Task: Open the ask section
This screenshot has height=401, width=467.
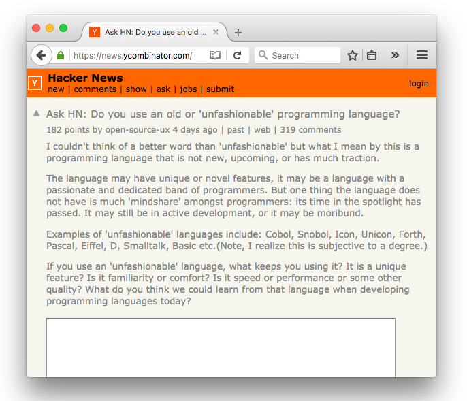Action: 163,89
